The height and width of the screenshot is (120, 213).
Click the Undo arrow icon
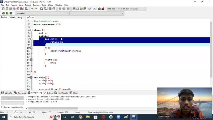32,9
